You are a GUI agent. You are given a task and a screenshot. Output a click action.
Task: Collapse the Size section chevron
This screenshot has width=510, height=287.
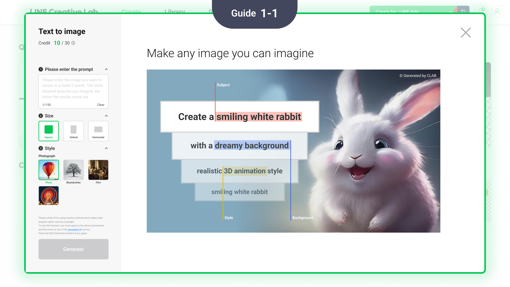[x=106, y=116]
